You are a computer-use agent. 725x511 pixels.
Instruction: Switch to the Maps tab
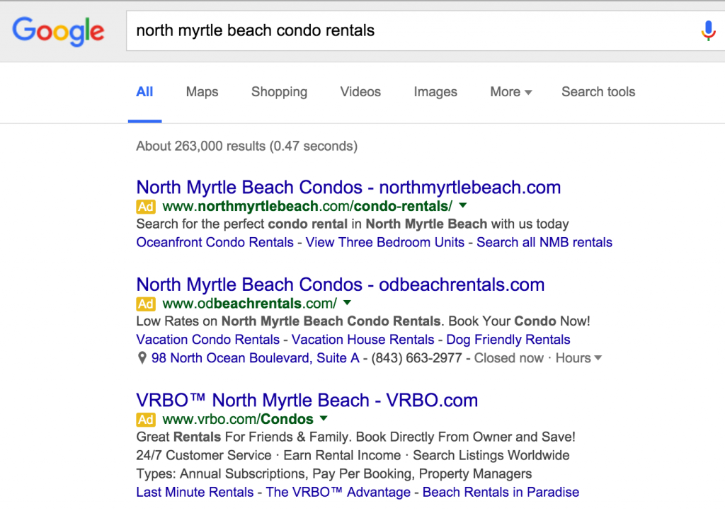pos(202,92)
